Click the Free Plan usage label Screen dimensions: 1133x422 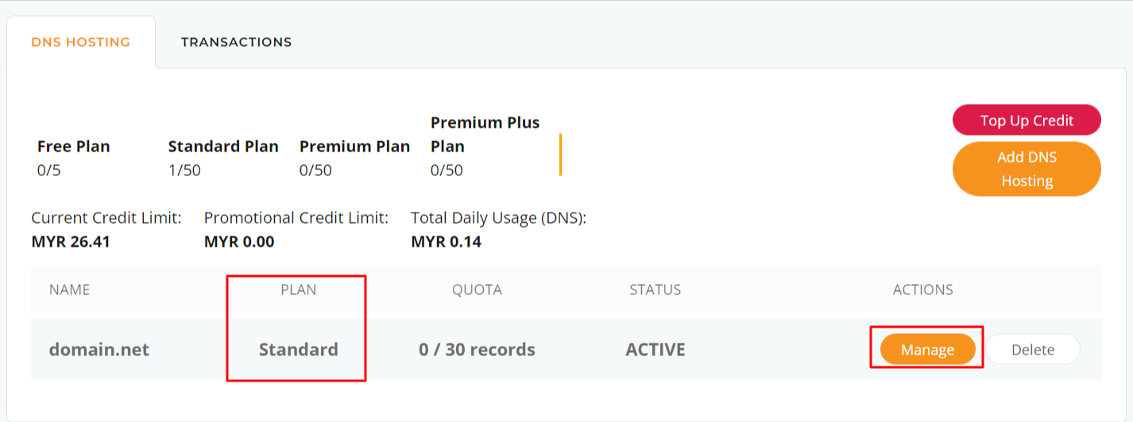point(74,147)
